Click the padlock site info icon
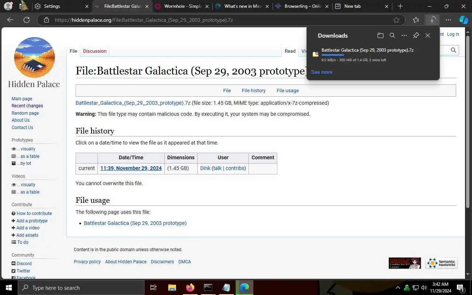Viewport: 472px width, 295px height. point(46,20)
